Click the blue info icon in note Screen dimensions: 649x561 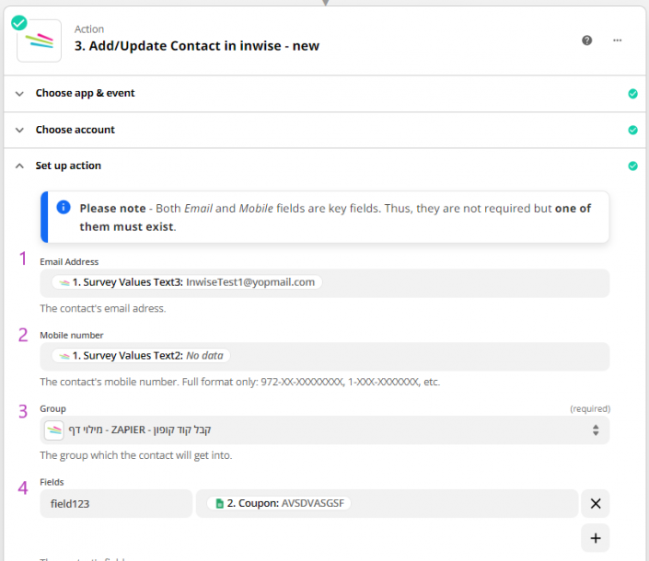(x=64, y=207)
